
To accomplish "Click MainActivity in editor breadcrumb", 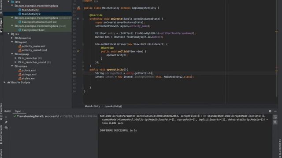I will (x=92, y=106).
